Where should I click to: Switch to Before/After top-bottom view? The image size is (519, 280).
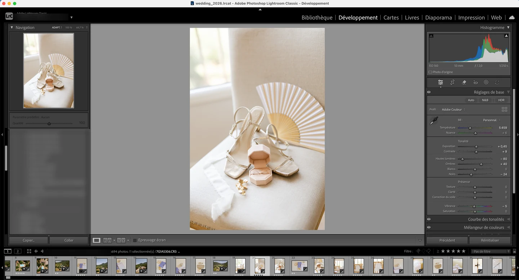click(121, 240)
